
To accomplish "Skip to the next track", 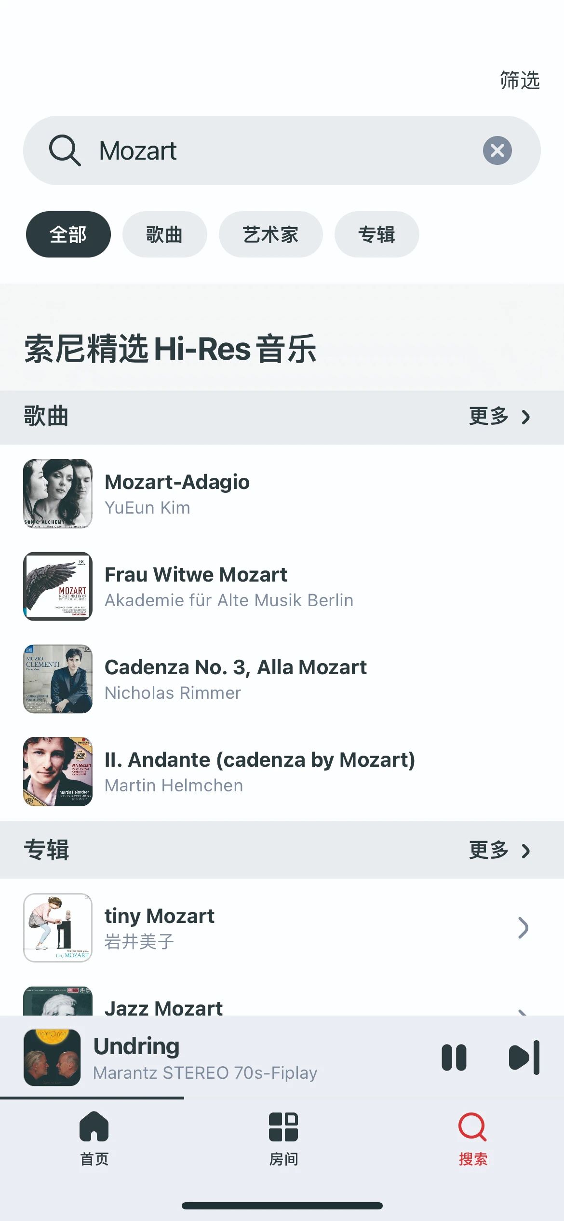I will pyautogui.click(x=524, y=1058).
